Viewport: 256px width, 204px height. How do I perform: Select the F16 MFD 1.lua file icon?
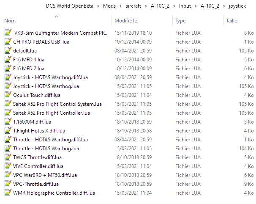(8, 59)
